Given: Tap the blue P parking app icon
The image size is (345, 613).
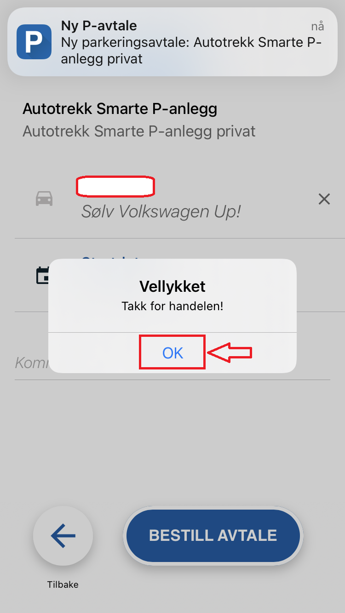Looking at the screenshot, I should 34,42.
